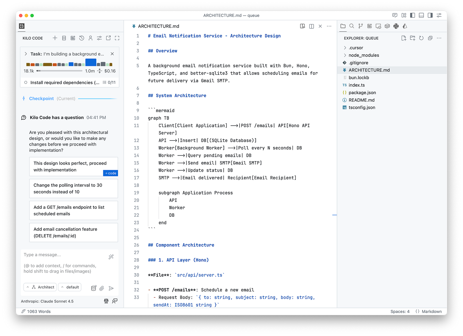The image size is (463, 336).
Task: Click the feedback person-chat icon
Action: (x=115, y=301)
